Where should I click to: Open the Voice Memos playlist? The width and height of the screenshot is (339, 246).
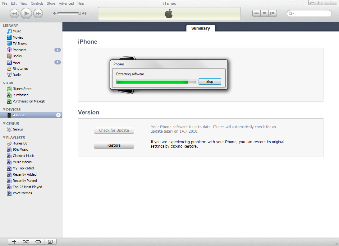[x=22, y=193]
